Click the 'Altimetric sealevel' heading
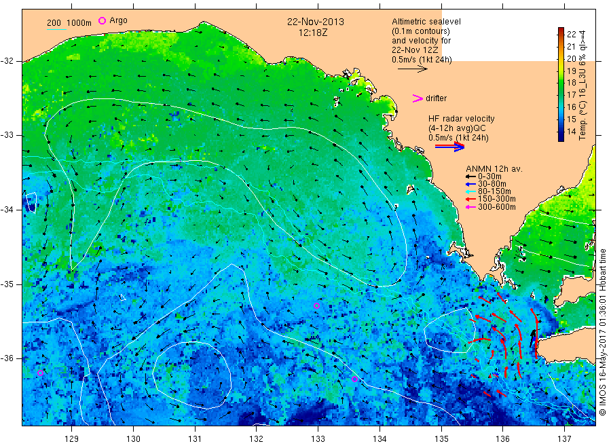Image resolution: width=611 pixels, height=448 pixels. 426,22
